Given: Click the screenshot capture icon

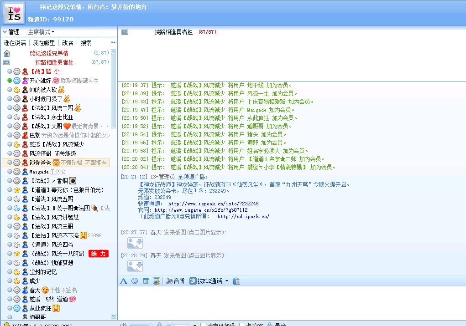Looking at the screenshot, I should [x=157, y=281].
